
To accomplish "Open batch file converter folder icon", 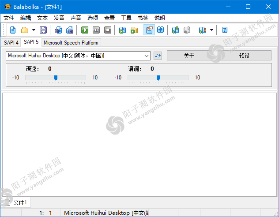I will pos(134,30).
